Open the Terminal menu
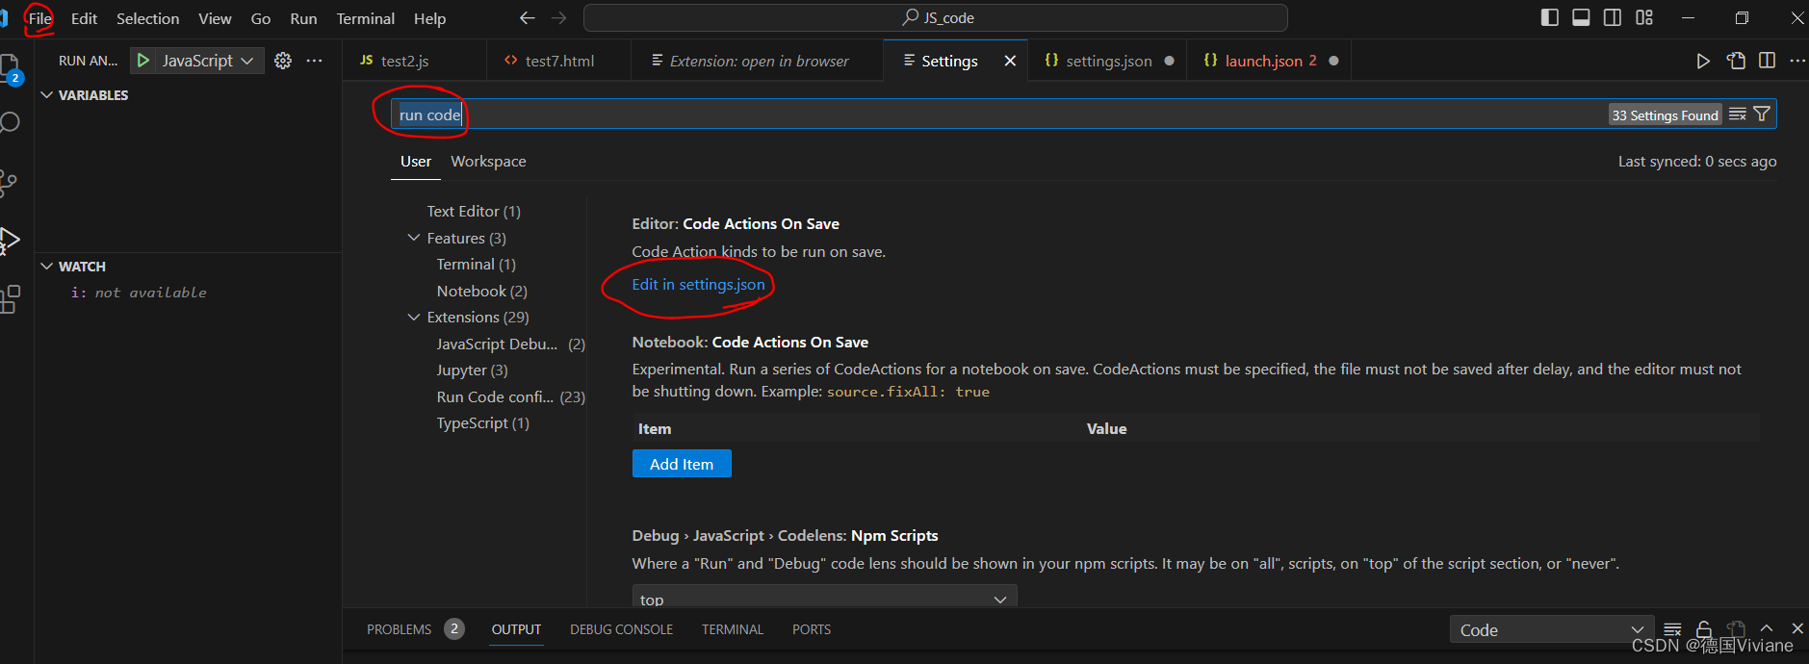 click(x=365, y=18)
